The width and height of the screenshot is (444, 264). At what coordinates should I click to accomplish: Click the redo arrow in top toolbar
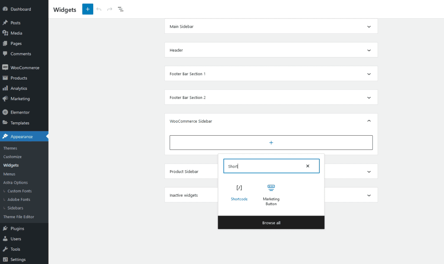coord(110,9)
